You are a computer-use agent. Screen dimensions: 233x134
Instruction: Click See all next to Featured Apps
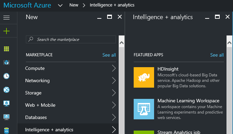click(x=217, y=55)
